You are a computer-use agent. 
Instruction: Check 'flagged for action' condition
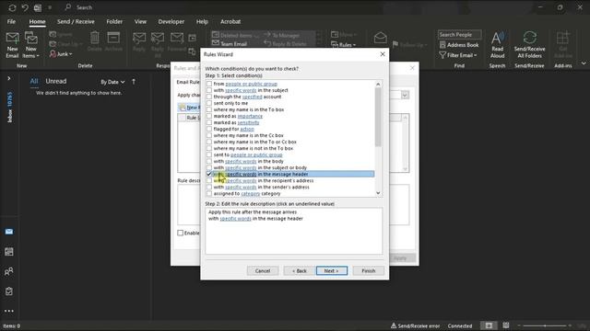point(209,129)
